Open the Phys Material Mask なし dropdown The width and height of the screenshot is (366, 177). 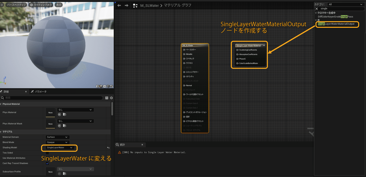pos(75,121)
